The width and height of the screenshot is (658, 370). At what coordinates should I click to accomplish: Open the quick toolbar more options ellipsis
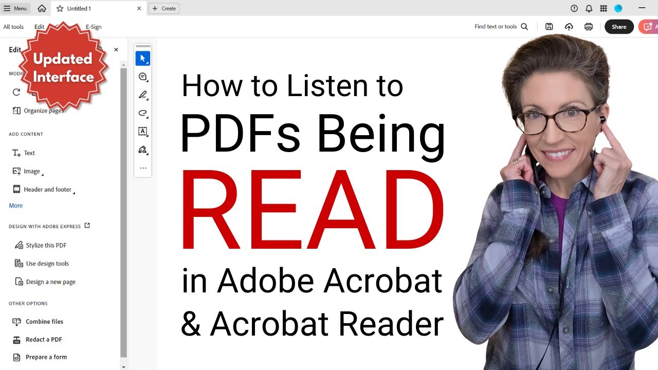pyautogui.click(x=143, y=168)
